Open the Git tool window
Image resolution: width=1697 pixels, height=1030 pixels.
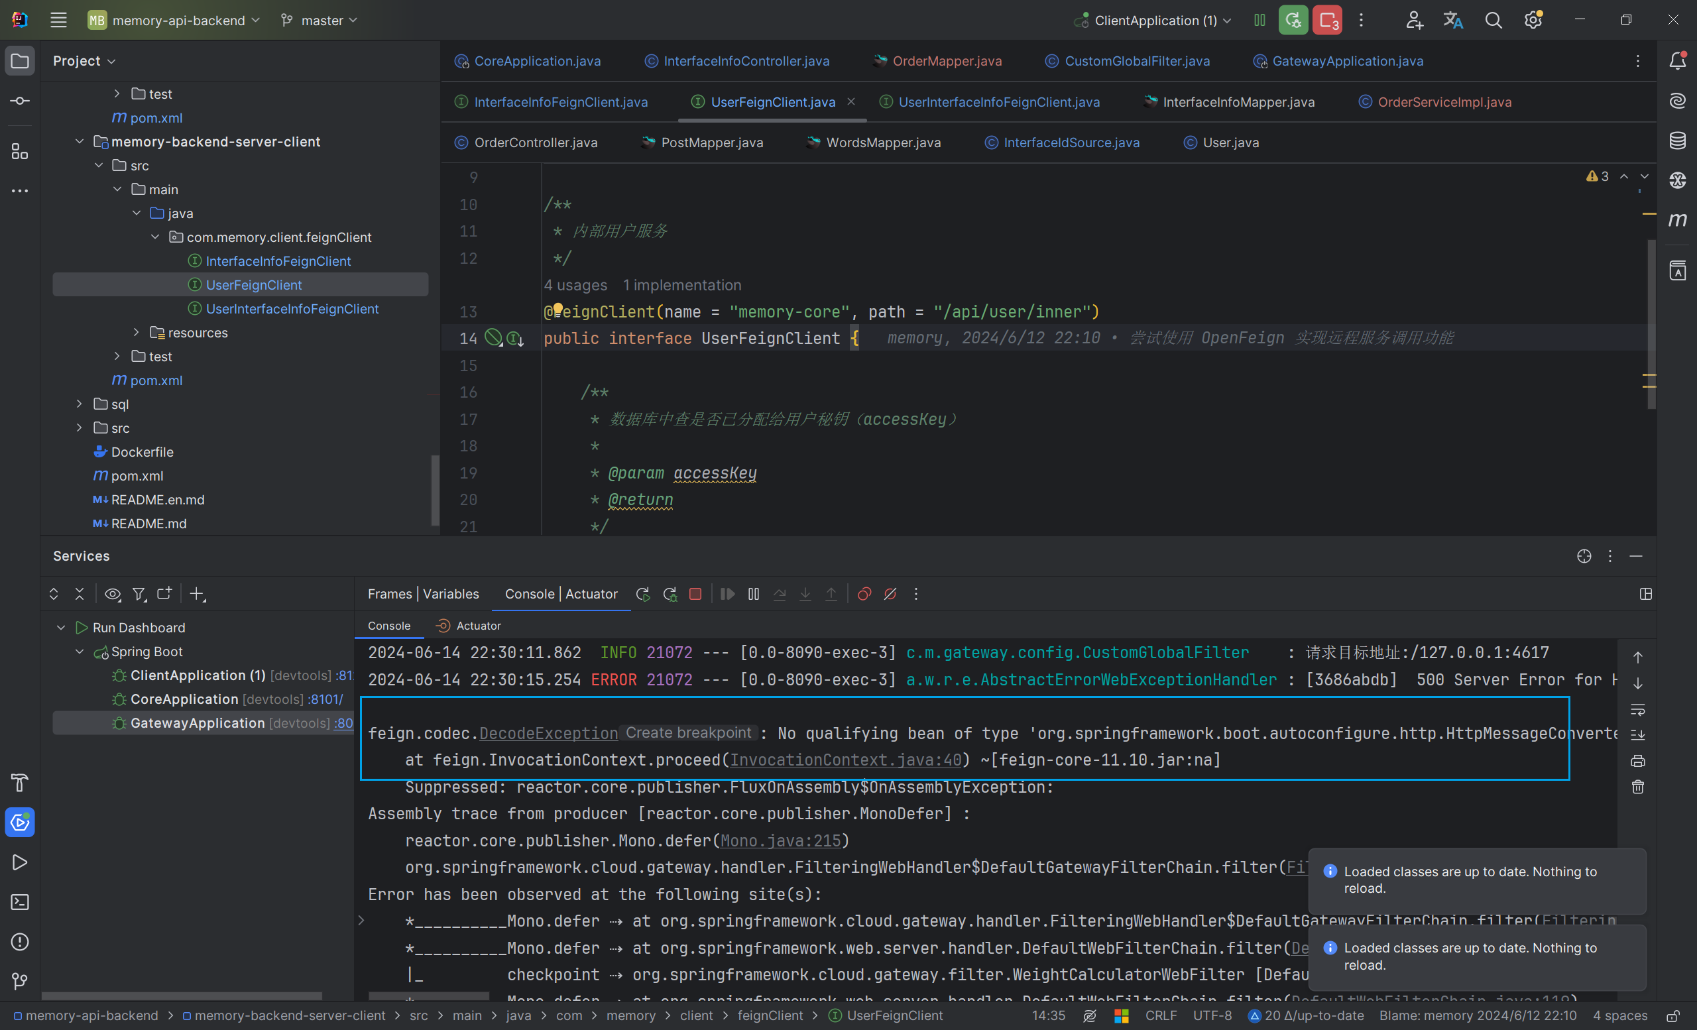pyautogui.click(x=20, y=980)
